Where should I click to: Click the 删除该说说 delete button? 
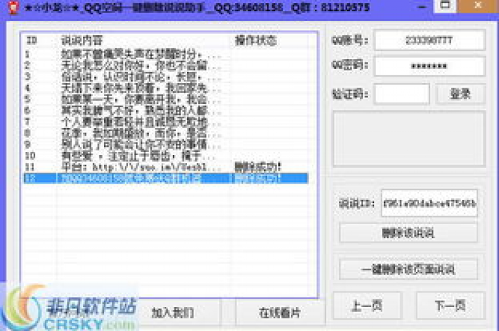pos(408,233)
